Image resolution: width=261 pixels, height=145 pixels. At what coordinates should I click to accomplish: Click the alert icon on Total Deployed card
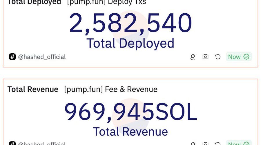(x=193, y=57)
